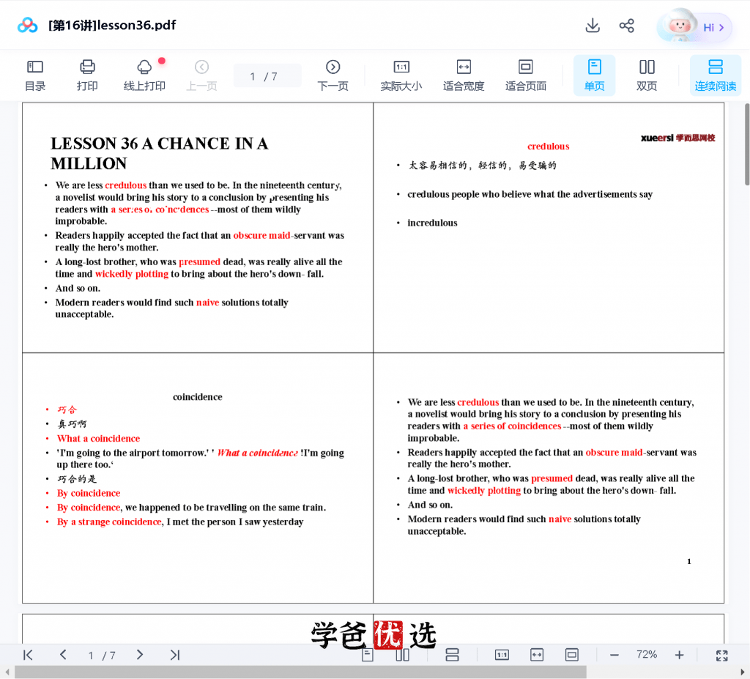Image resolution: width=750 pixels, height=679 pixels.
Task: Click the xueersi logo text
Action: 677,138
